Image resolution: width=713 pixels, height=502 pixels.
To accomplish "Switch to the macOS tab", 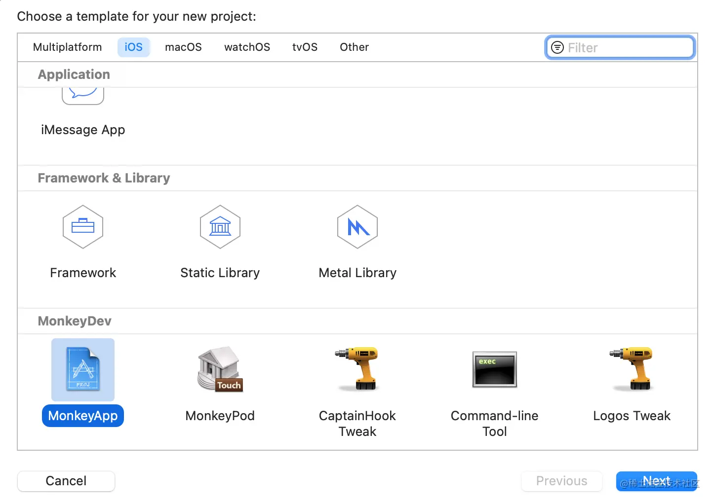I will (x=183, y=47).
